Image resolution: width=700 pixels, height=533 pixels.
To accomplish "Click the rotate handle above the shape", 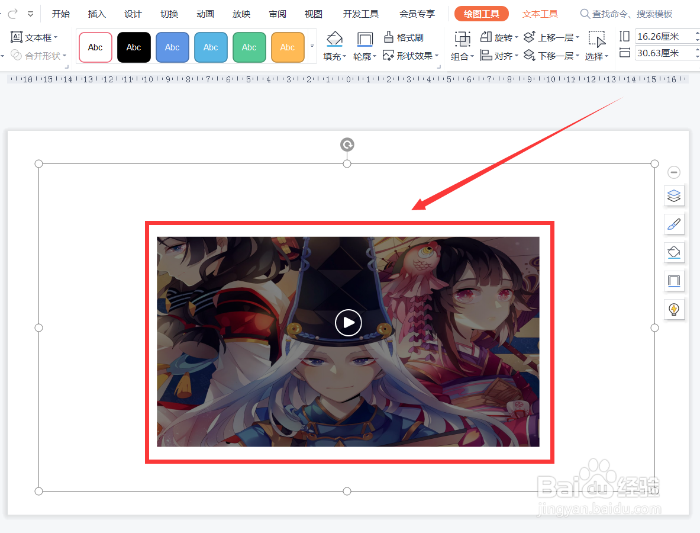I will coord(347,145).
